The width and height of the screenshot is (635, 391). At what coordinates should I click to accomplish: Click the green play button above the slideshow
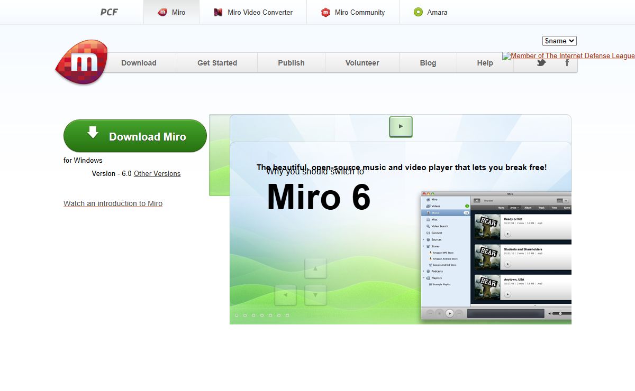coord(401,127)
